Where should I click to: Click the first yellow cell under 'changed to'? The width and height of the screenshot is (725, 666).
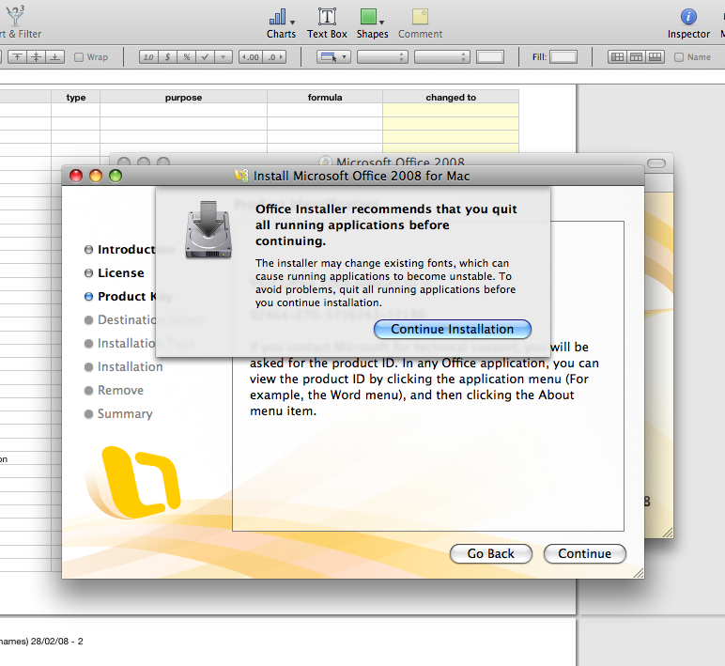(451, 110)
